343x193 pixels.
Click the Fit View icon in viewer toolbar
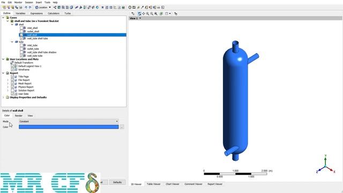pos(156,13)
